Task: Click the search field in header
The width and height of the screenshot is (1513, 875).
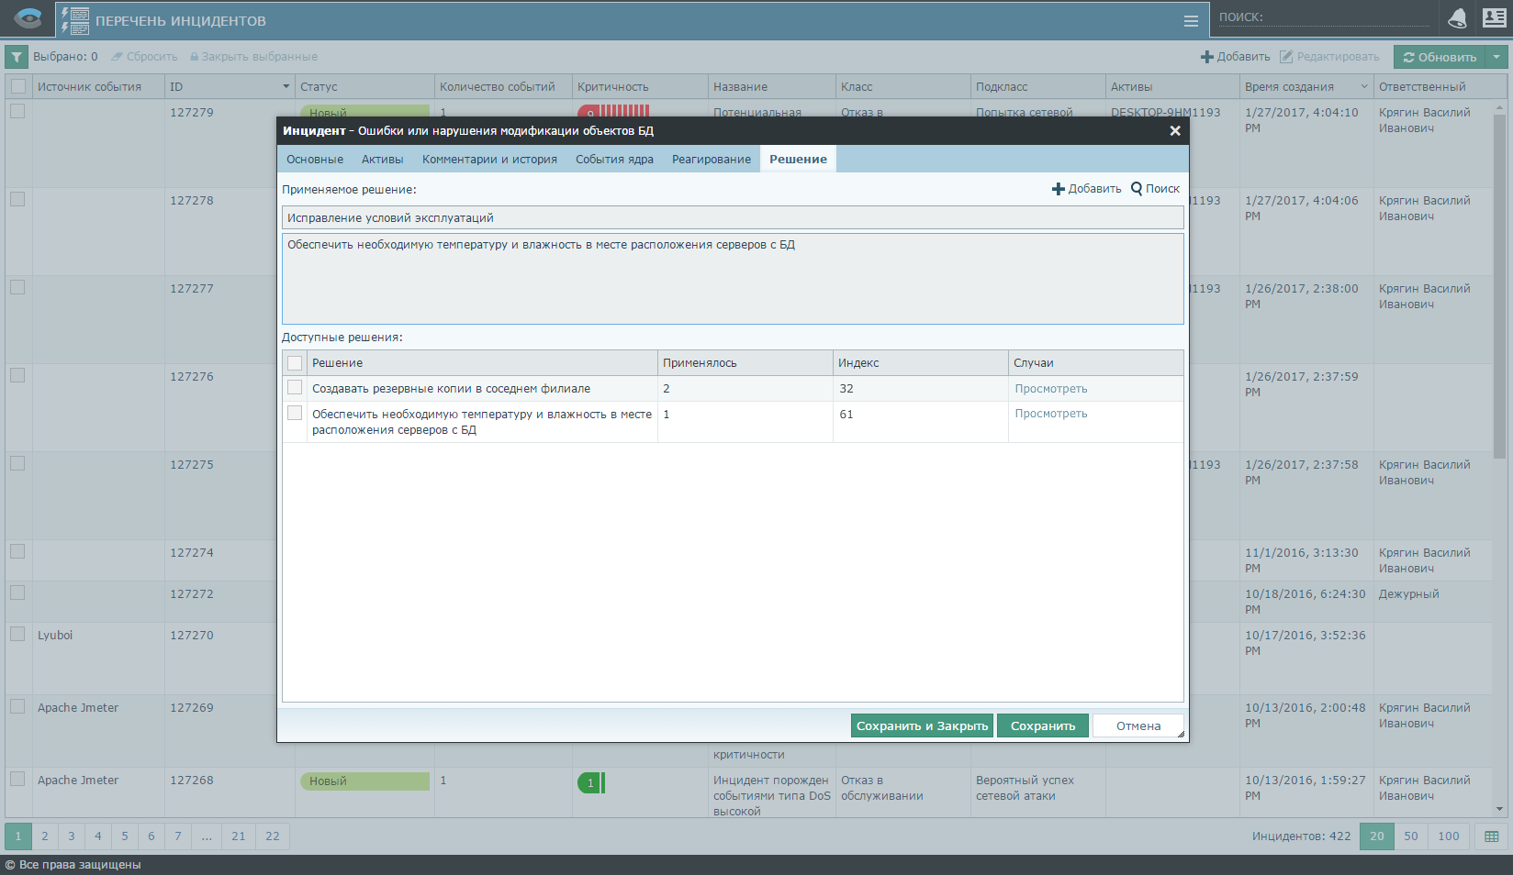Action: tap(1323, 17)
